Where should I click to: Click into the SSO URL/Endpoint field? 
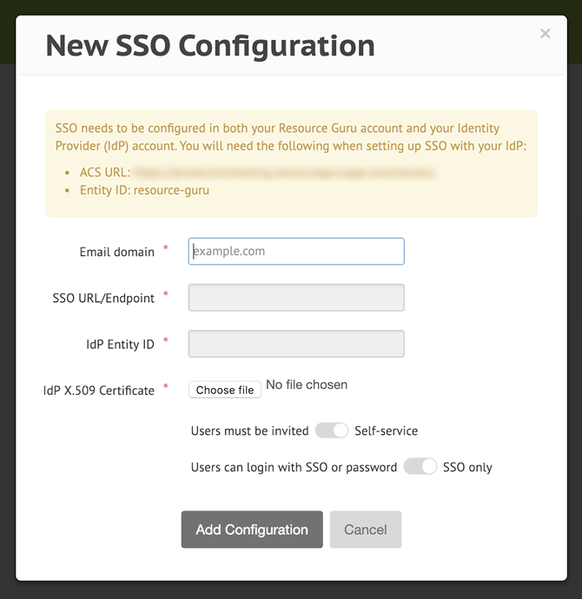(296, 298)
